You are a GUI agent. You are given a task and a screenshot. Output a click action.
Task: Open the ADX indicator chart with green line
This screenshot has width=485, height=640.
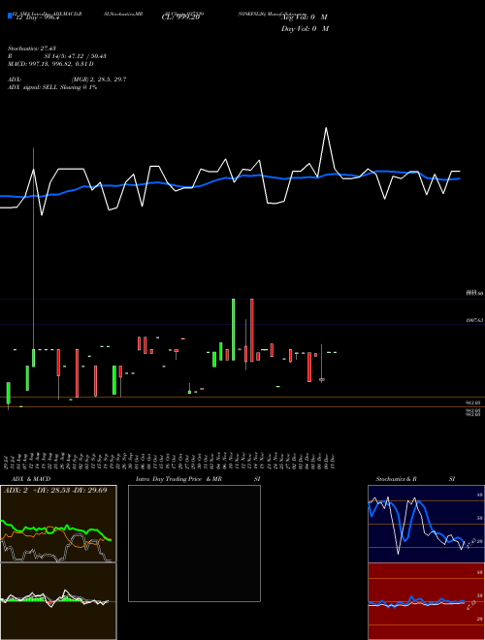(x=58, y=524)
